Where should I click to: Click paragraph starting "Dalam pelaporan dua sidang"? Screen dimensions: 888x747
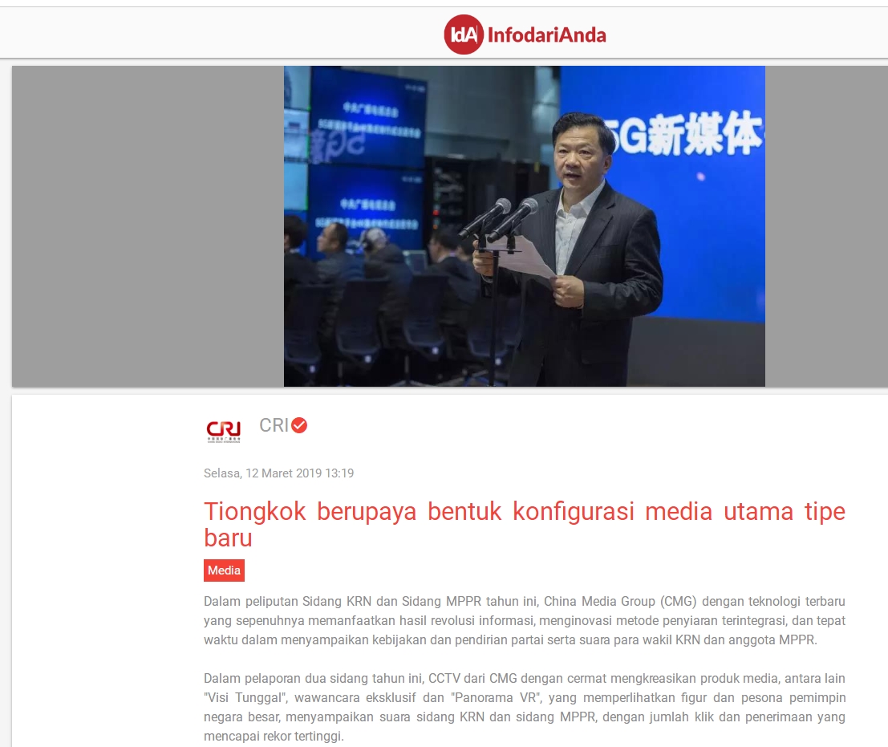pyautogui.click(x=524, y=707)
